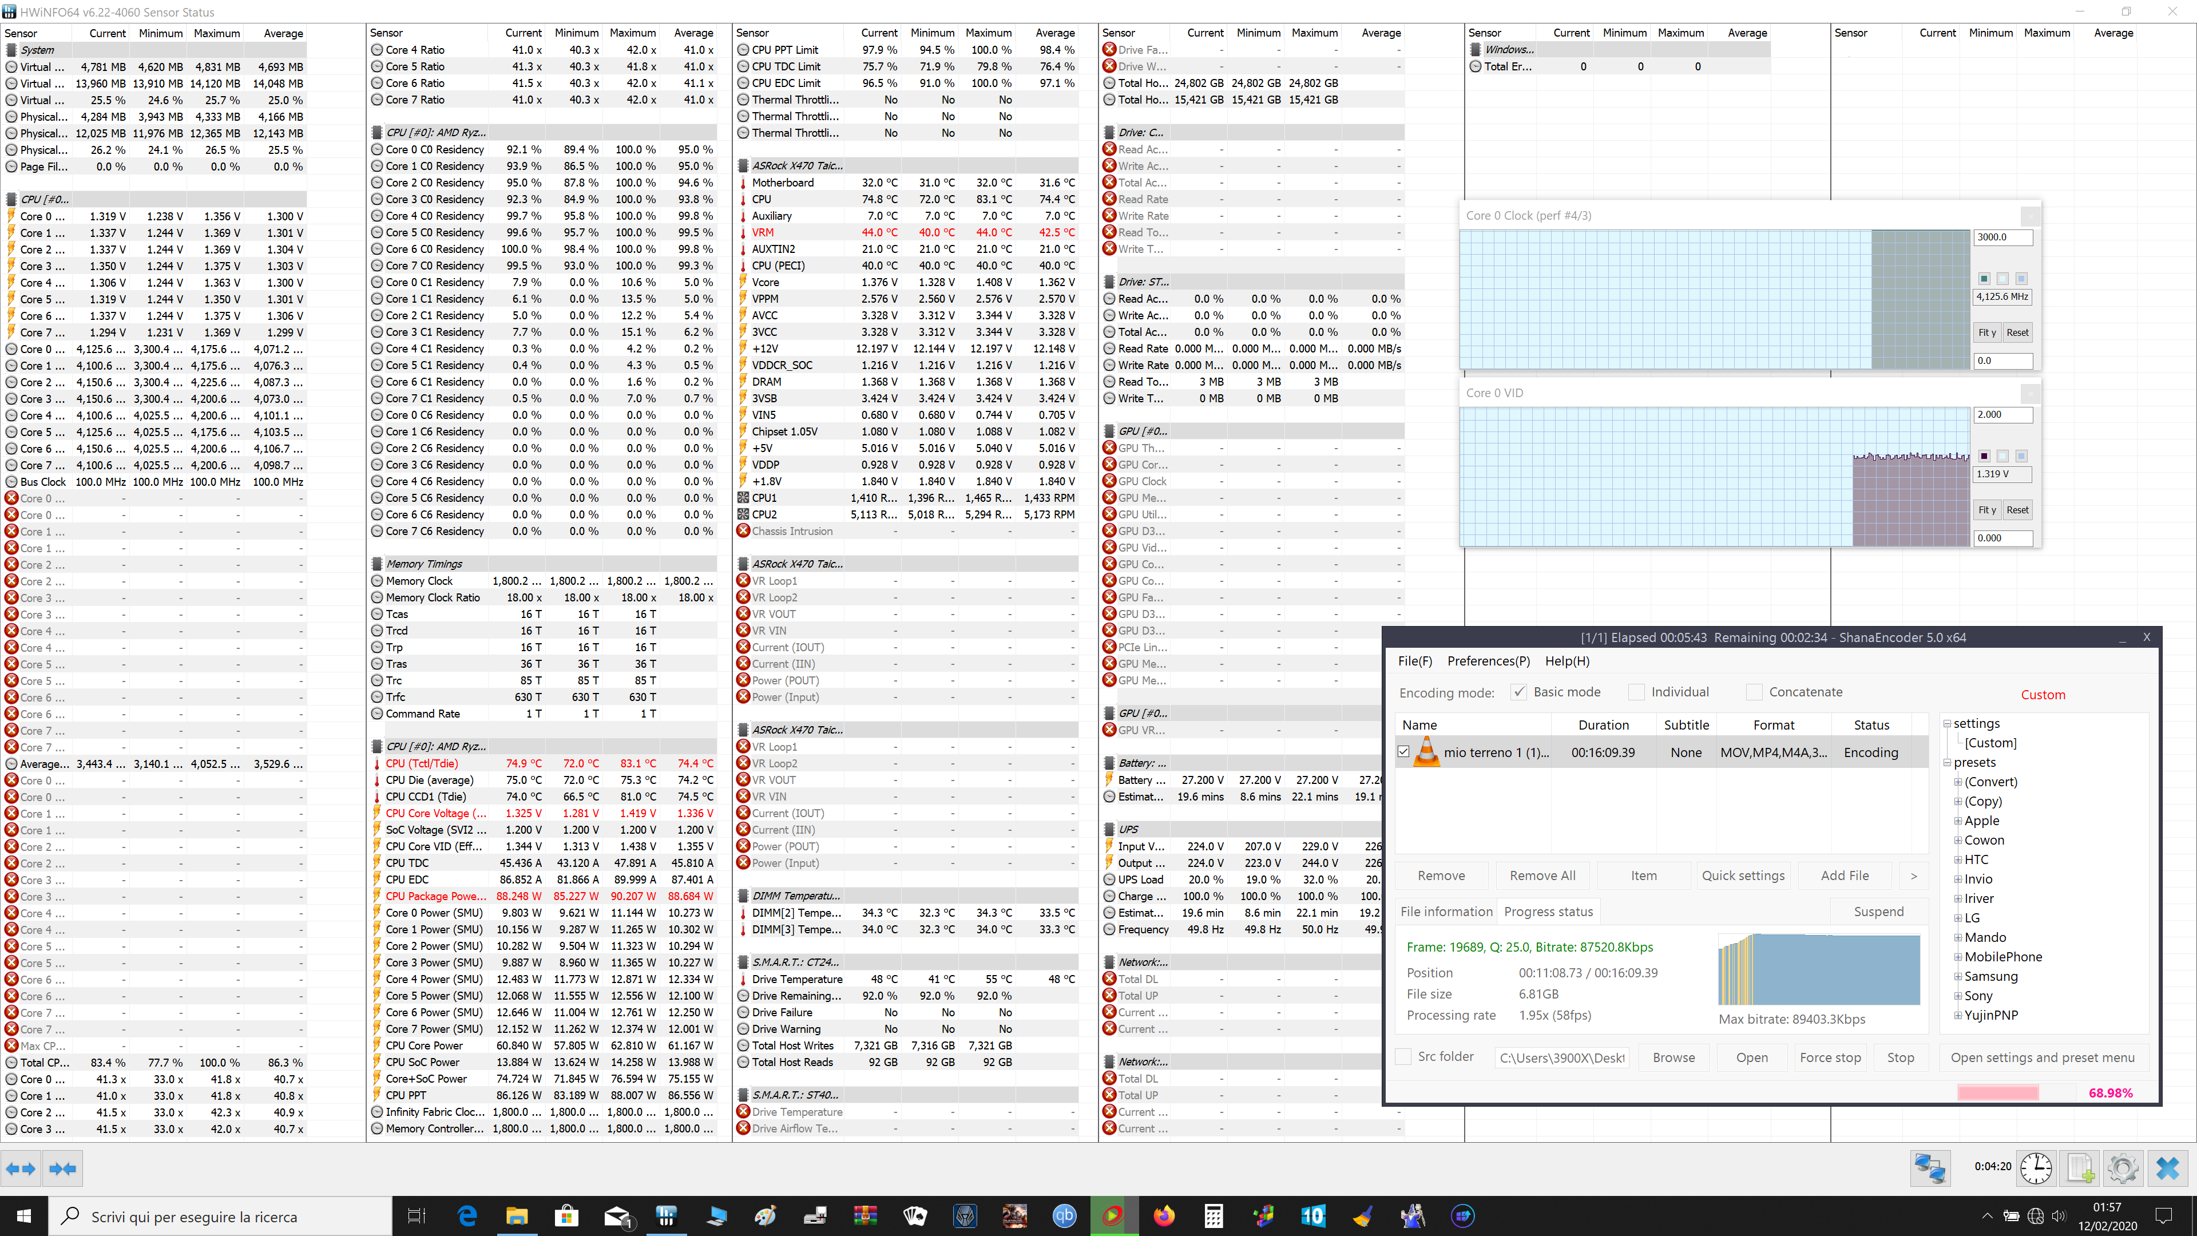Select the [Custom] settings tree item
The width and height of the screenshot is (2197, 1236).
(x=1990, y=743)
